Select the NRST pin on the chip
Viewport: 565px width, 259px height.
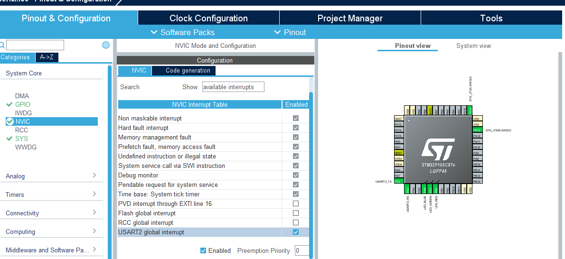coord(399,153)
